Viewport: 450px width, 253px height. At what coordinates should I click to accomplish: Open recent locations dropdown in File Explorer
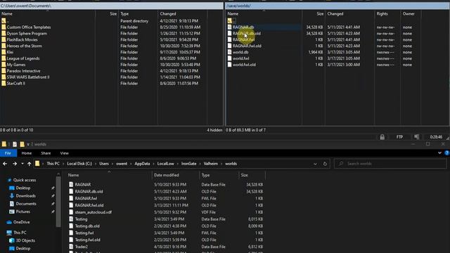(x=22, y=164)
